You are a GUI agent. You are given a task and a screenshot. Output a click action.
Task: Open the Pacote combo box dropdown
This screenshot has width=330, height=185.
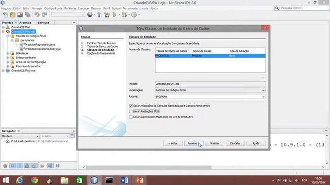[263, 97]
